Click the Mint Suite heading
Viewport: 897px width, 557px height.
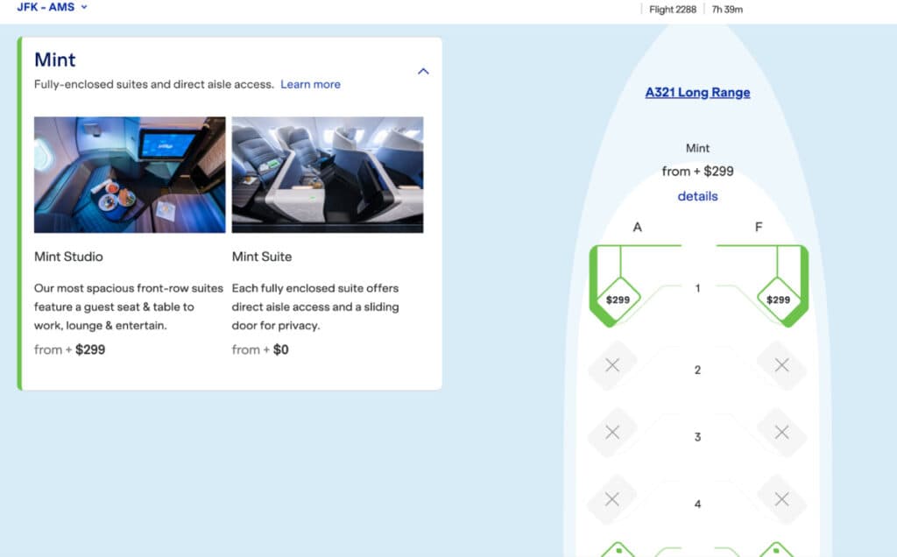pyautogui.click(x=262, y=257)
